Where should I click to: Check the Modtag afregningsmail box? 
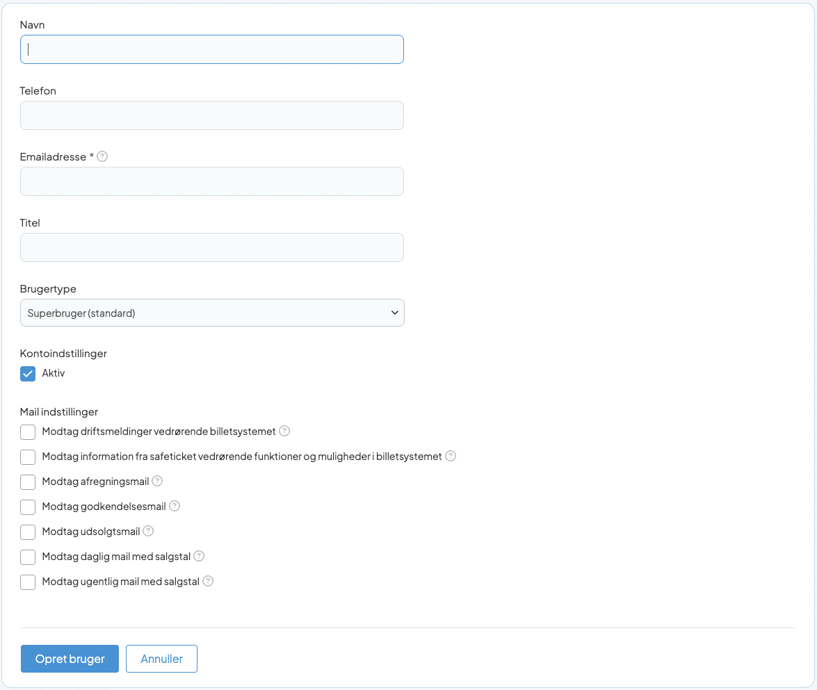click(28, 482)
